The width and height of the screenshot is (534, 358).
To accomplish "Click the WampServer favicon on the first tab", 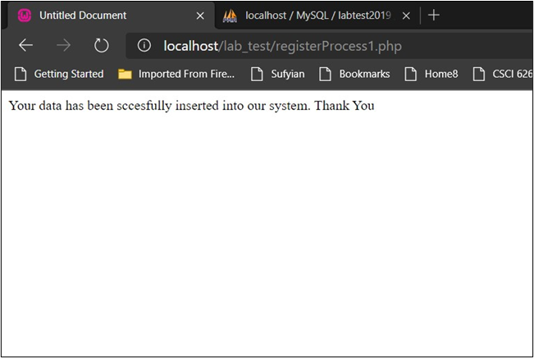I will (x=25, y=16).
